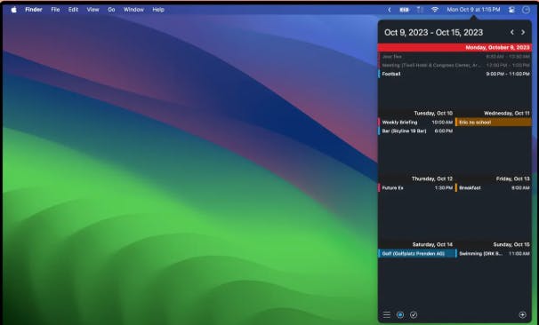539x325 pixels.
Task: Select the Friday, Oct 13 day header
Action: coord(512,178)
